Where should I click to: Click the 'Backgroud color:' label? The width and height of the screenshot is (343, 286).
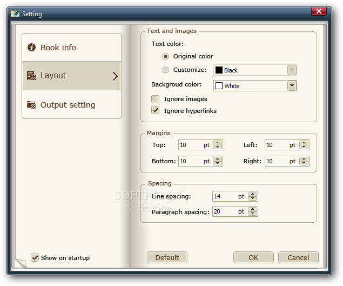tap(176, 84)
